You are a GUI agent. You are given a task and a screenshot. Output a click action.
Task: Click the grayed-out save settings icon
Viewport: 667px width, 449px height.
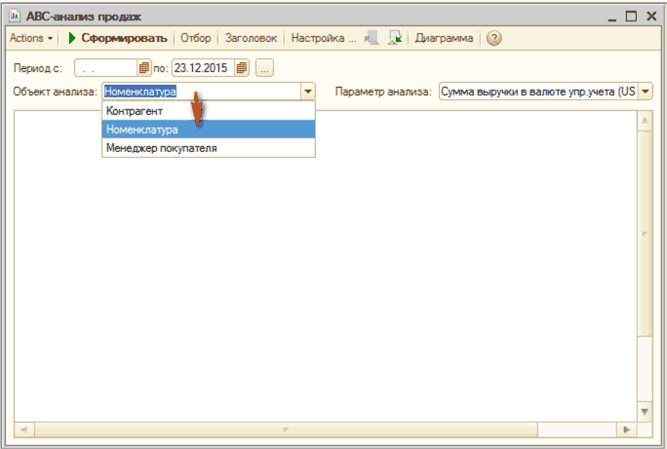[x=372, y=39]
